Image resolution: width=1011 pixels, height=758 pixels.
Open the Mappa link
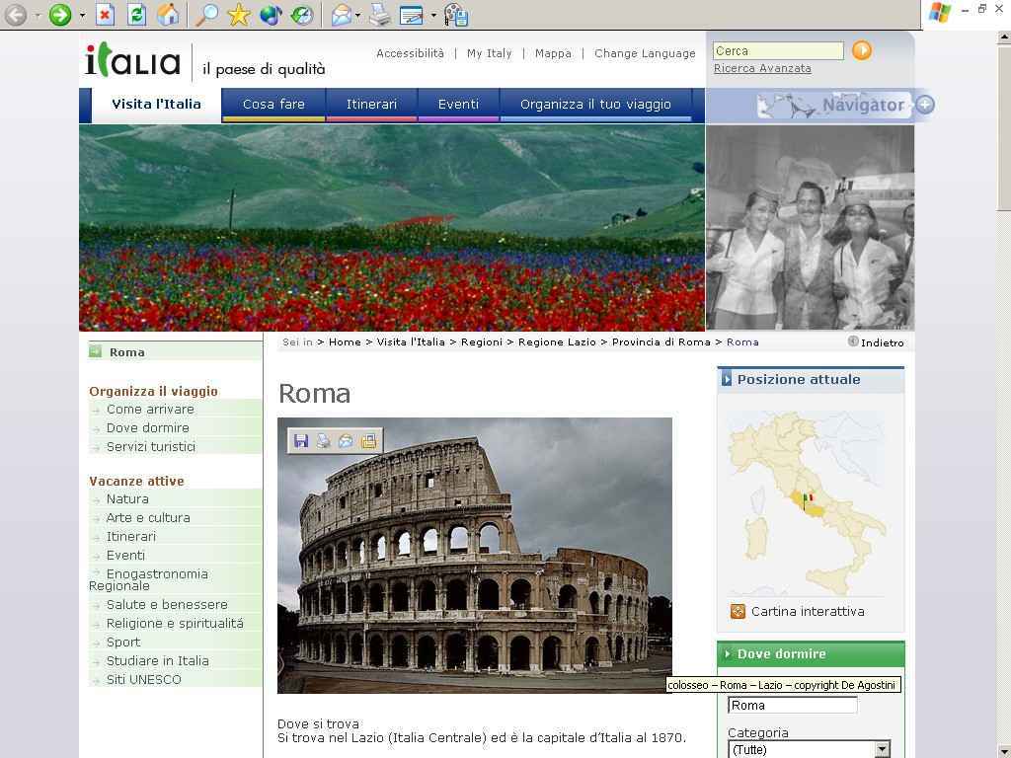pos(553,53)
